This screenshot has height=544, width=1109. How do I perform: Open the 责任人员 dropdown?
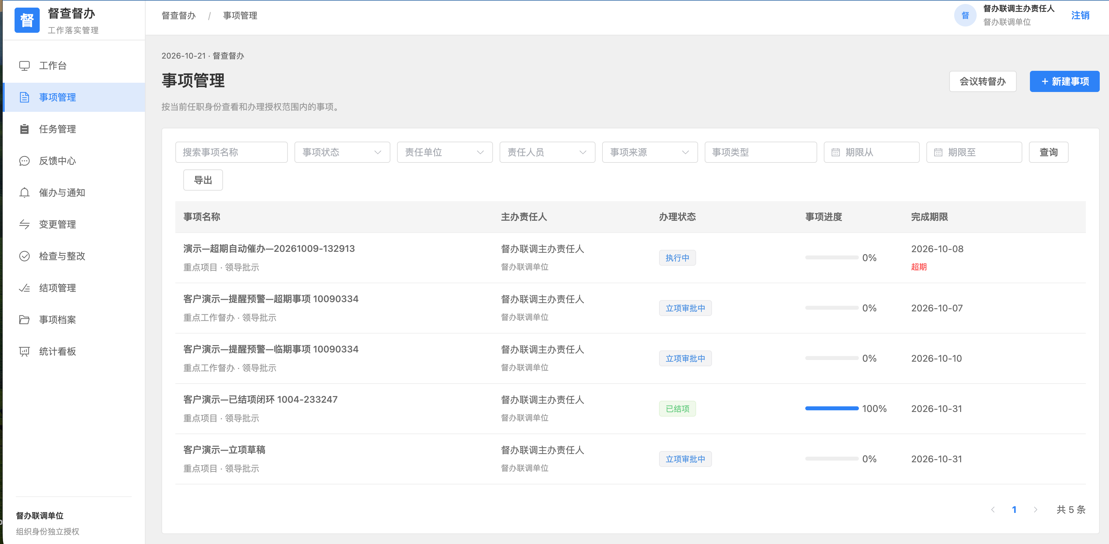click(547, 152)
